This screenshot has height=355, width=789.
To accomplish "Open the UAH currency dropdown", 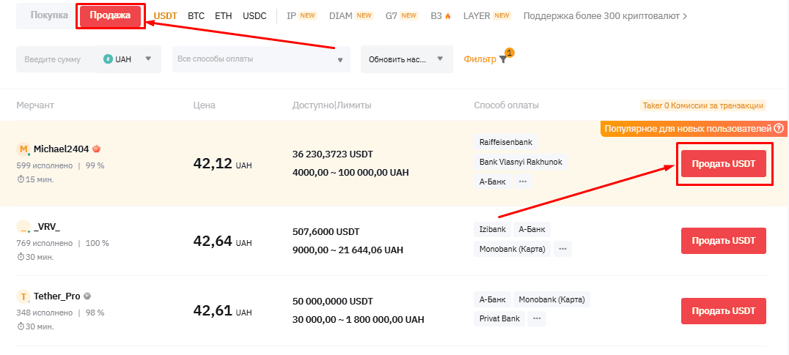I will click(x=129, y=59).
